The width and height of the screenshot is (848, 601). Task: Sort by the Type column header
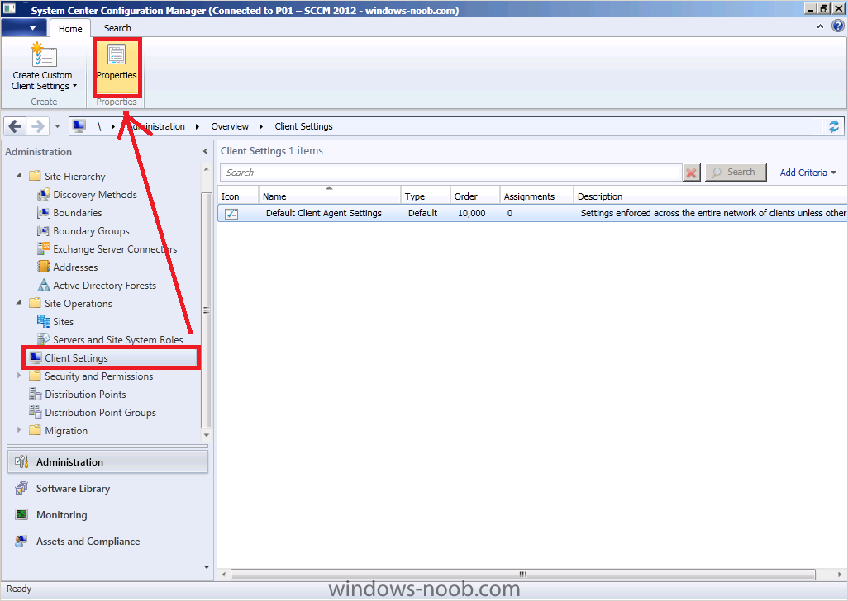click(425, 196)
